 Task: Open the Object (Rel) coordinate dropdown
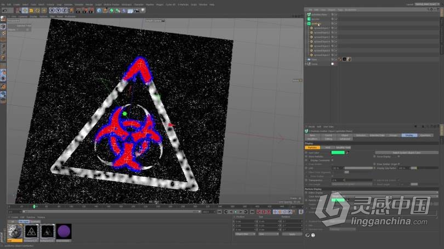tap(245, 234)
